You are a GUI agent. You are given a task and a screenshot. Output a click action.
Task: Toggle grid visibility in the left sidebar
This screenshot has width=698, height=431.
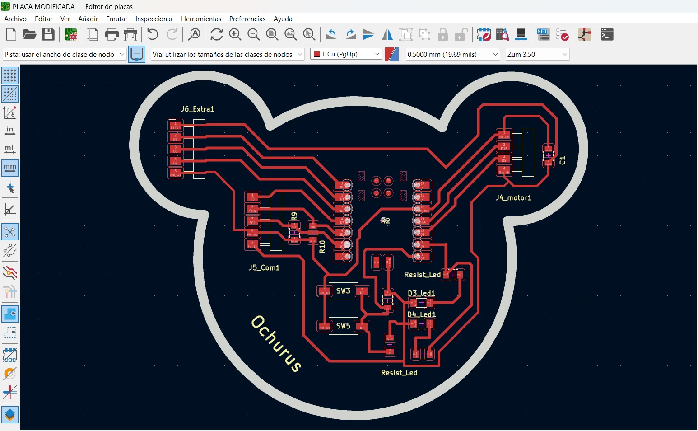pos(10,75)
